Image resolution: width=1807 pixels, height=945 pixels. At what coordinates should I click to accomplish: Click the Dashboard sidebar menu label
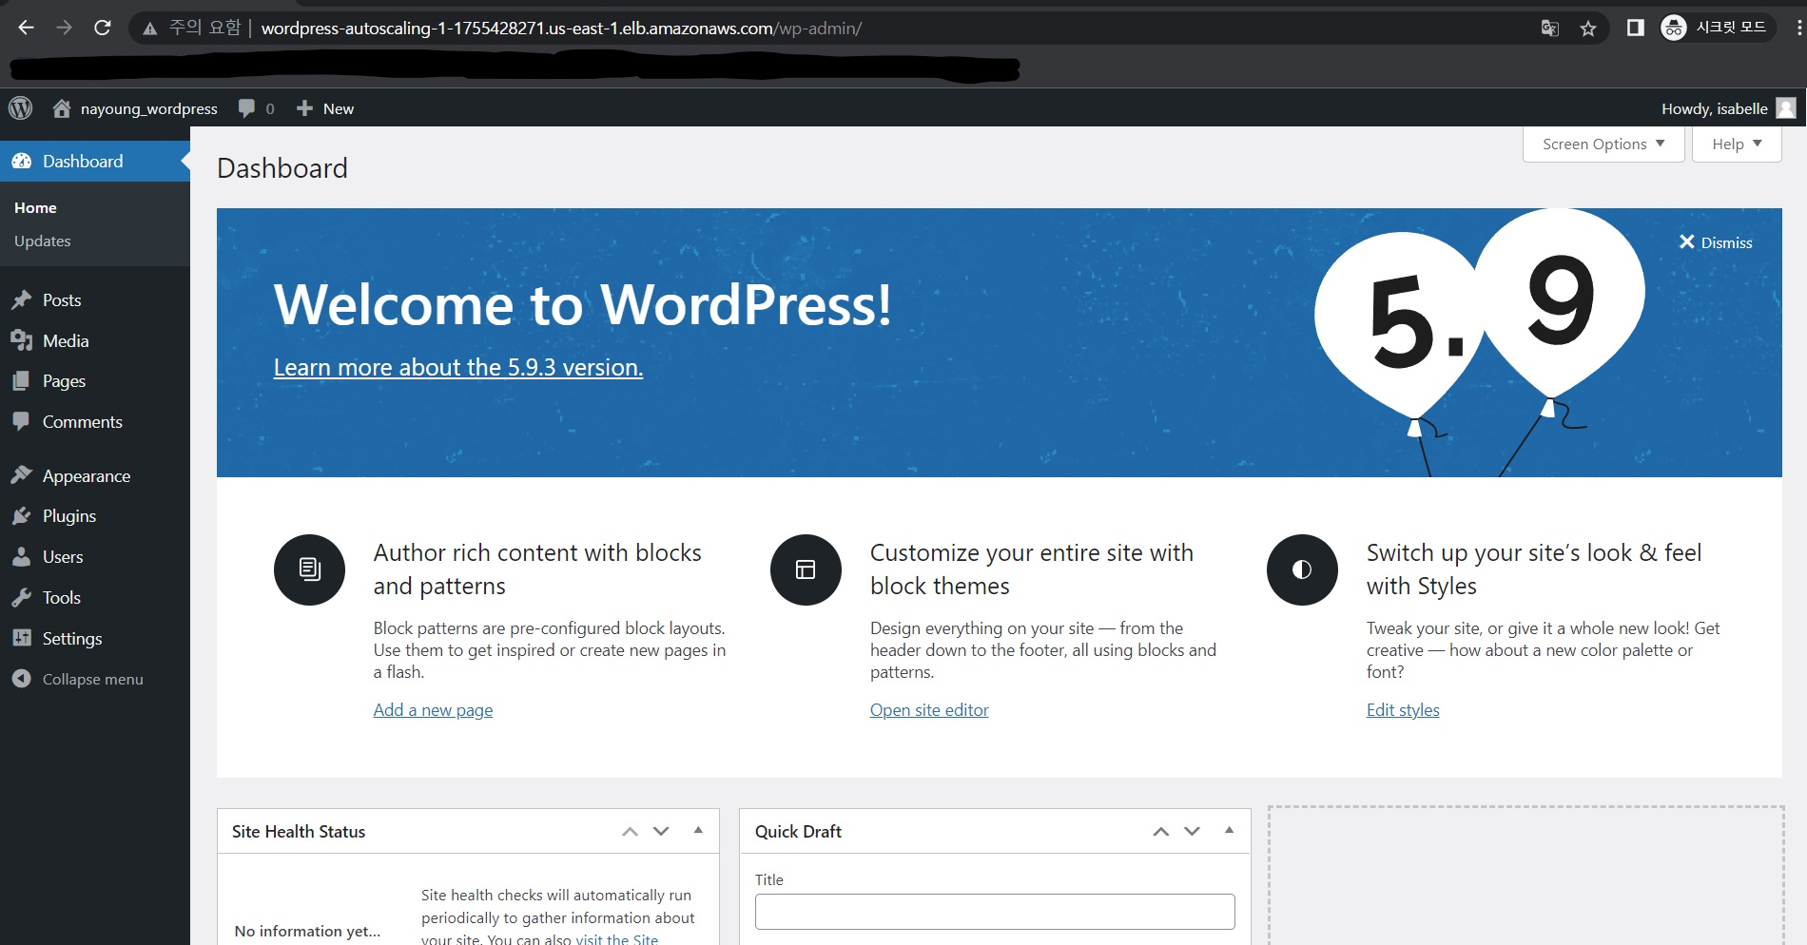tap(83, 162)
